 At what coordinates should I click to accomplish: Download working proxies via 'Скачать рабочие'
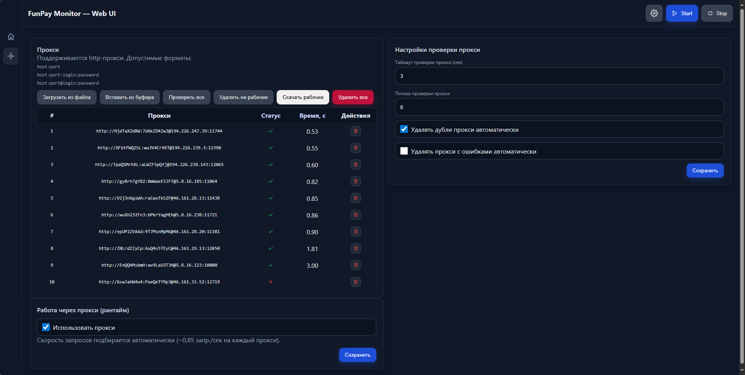click(303, 97)
